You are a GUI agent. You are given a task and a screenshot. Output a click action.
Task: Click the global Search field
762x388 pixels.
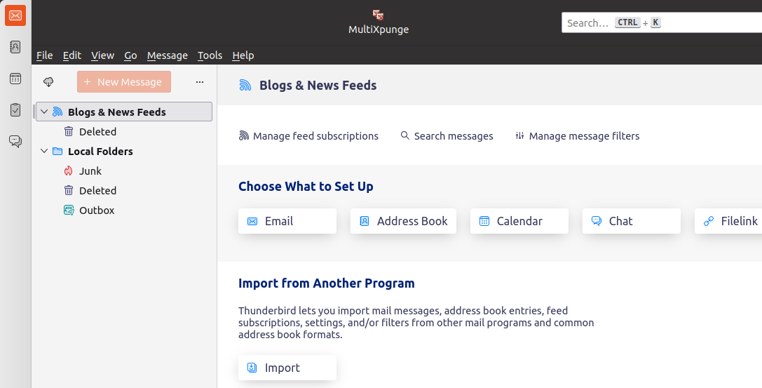[662, 23]
